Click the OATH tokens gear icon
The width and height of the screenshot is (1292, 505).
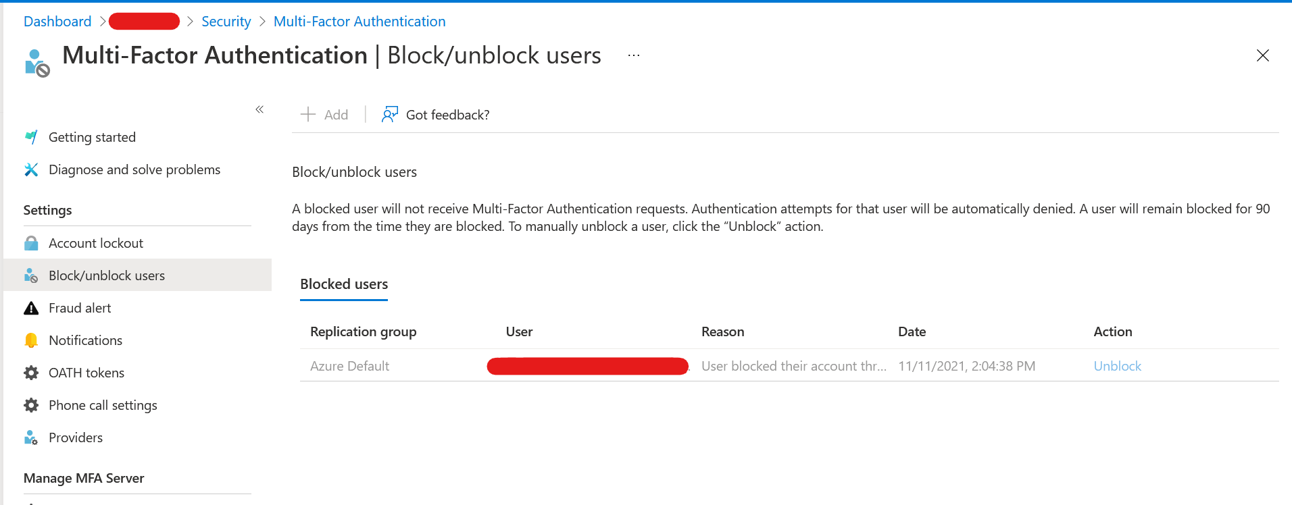coord(31,373)
